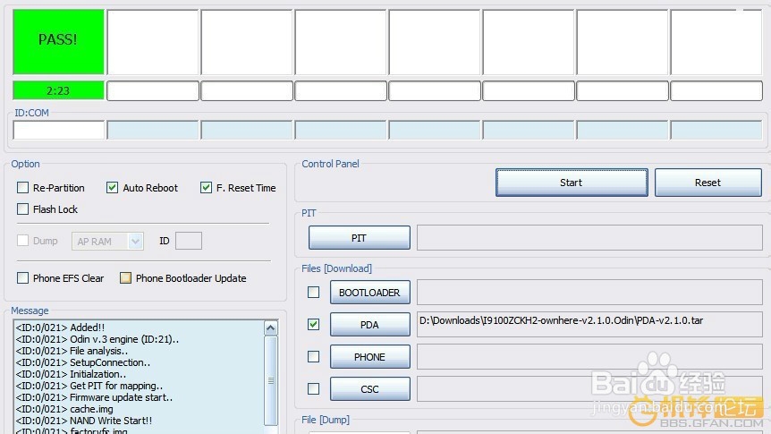The image size is (771, 434).
Task: Click the PHONE file path field
Action: (589, 357)
